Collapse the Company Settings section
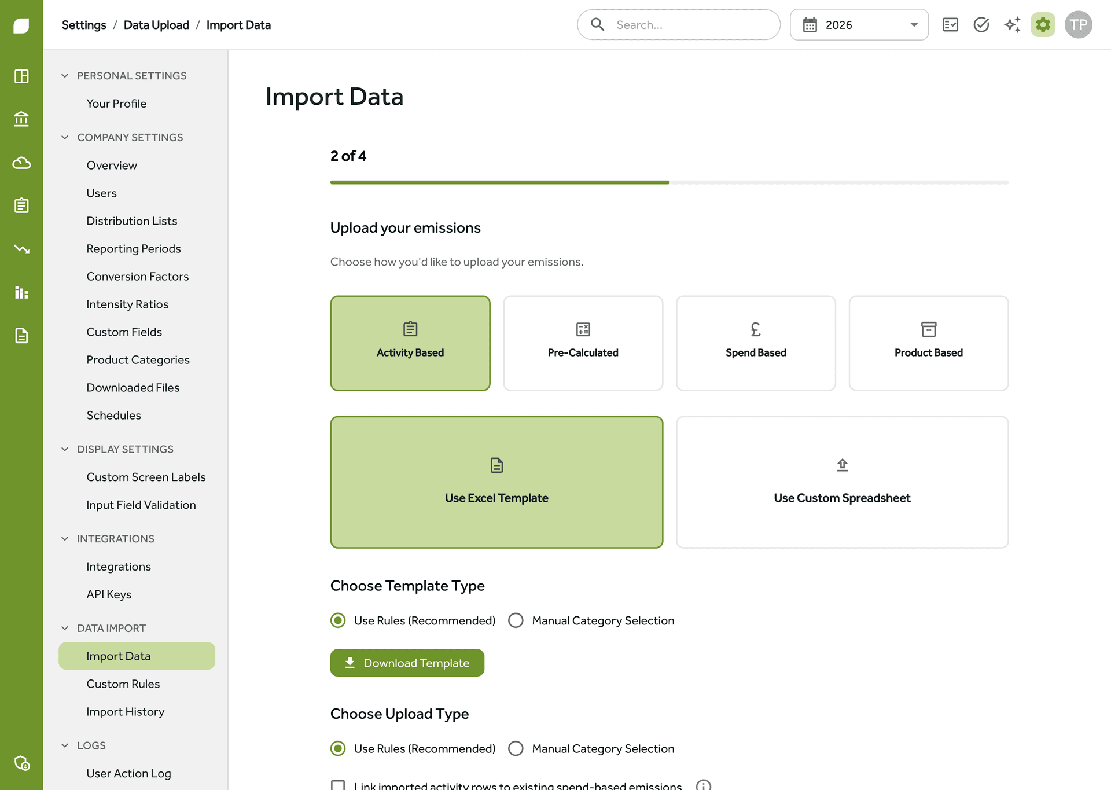 pyautogui.click(x=65, y=138)
